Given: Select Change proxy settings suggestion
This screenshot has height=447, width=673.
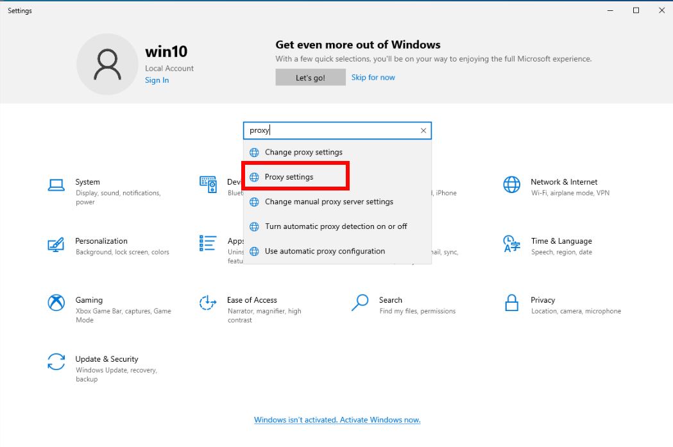Looking at the screenshot, I should (x=337, y=152).
